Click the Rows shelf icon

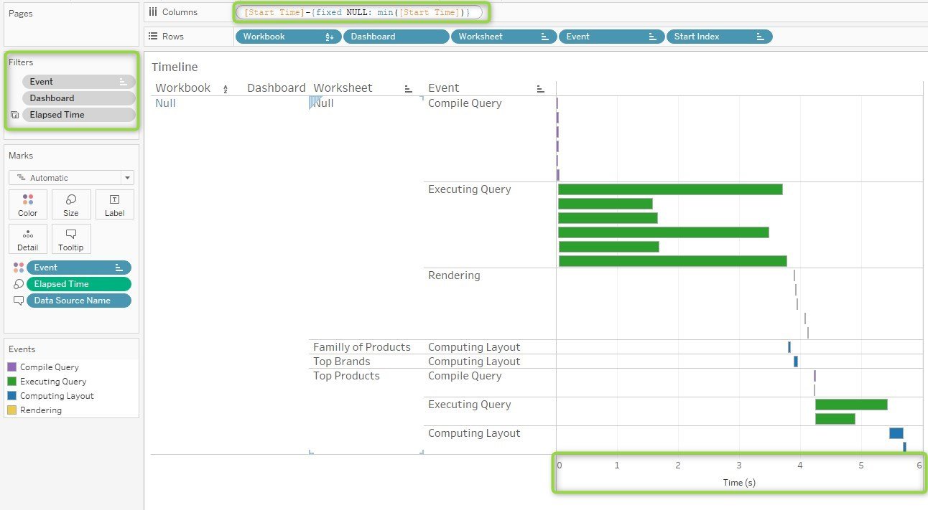click(152, 36)
